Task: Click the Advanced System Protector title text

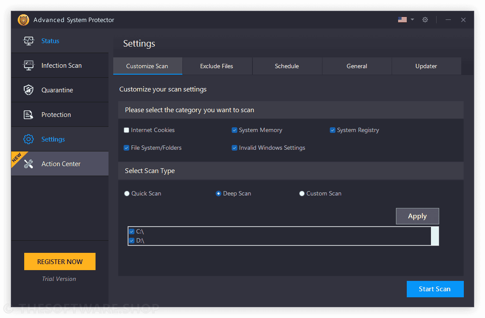Action: 74,20
